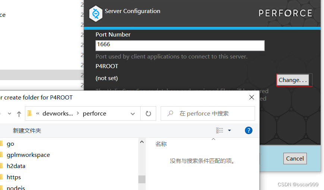Screen dimensions: 324x190
Task: Click the chevron between devworks and perforce
Action: coord(78,113)
